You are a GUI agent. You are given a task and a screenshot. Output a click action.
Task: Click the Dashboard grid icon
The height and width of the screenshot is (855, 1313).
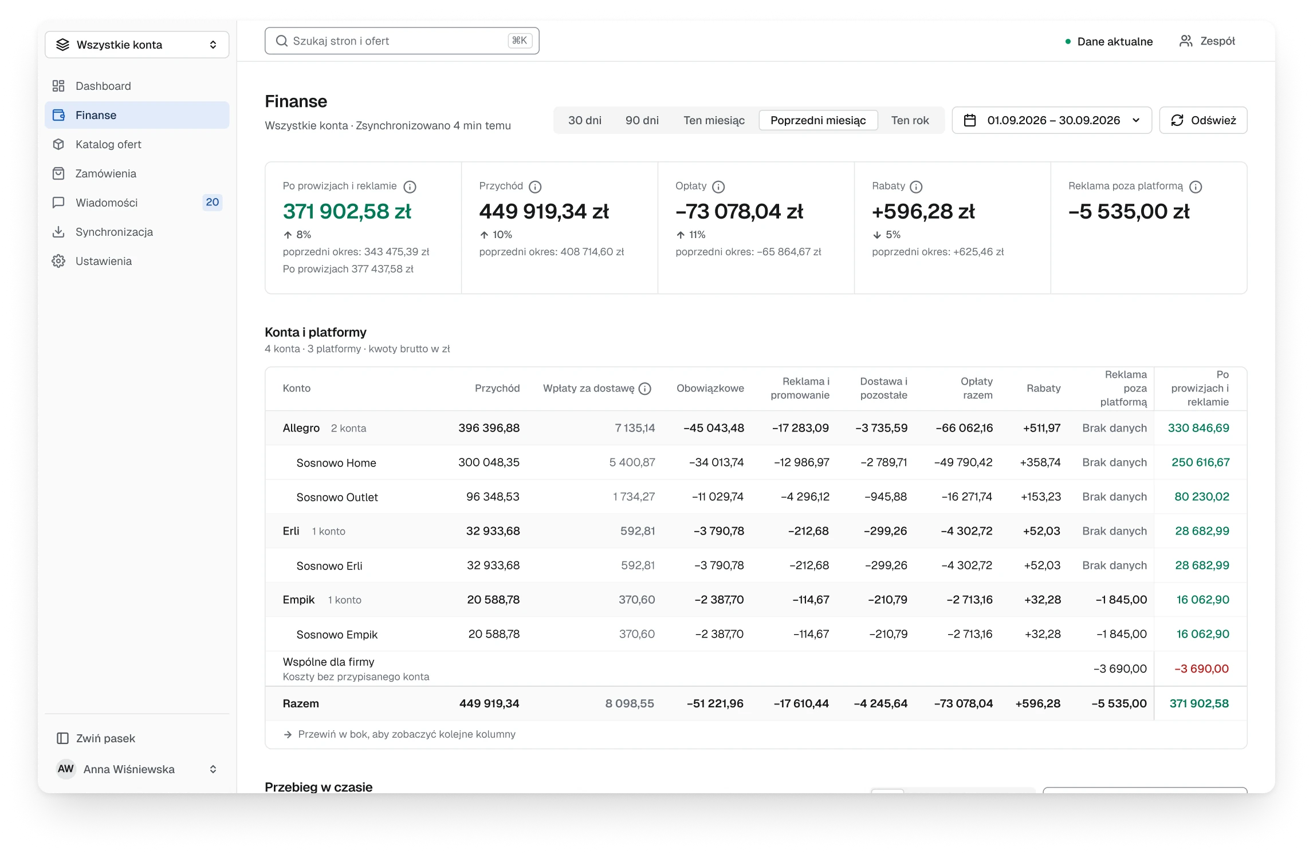click(58, 86)
